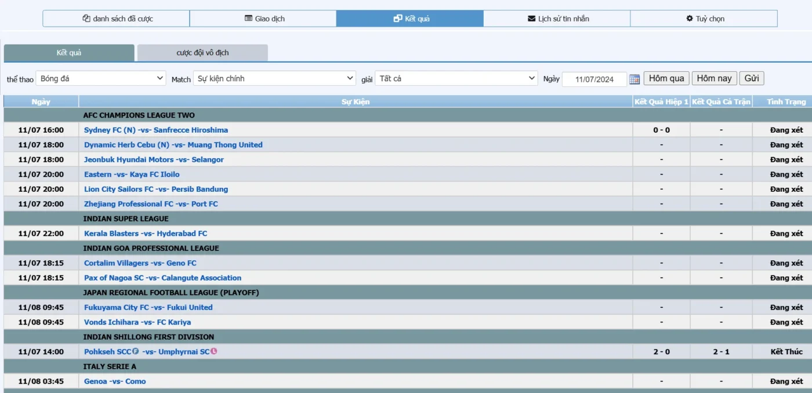The width and height of the screenshot is (812, 393).
Task: Click the grey badge icon after Pohkseh SCC
Action: click(x=136, y=351)
